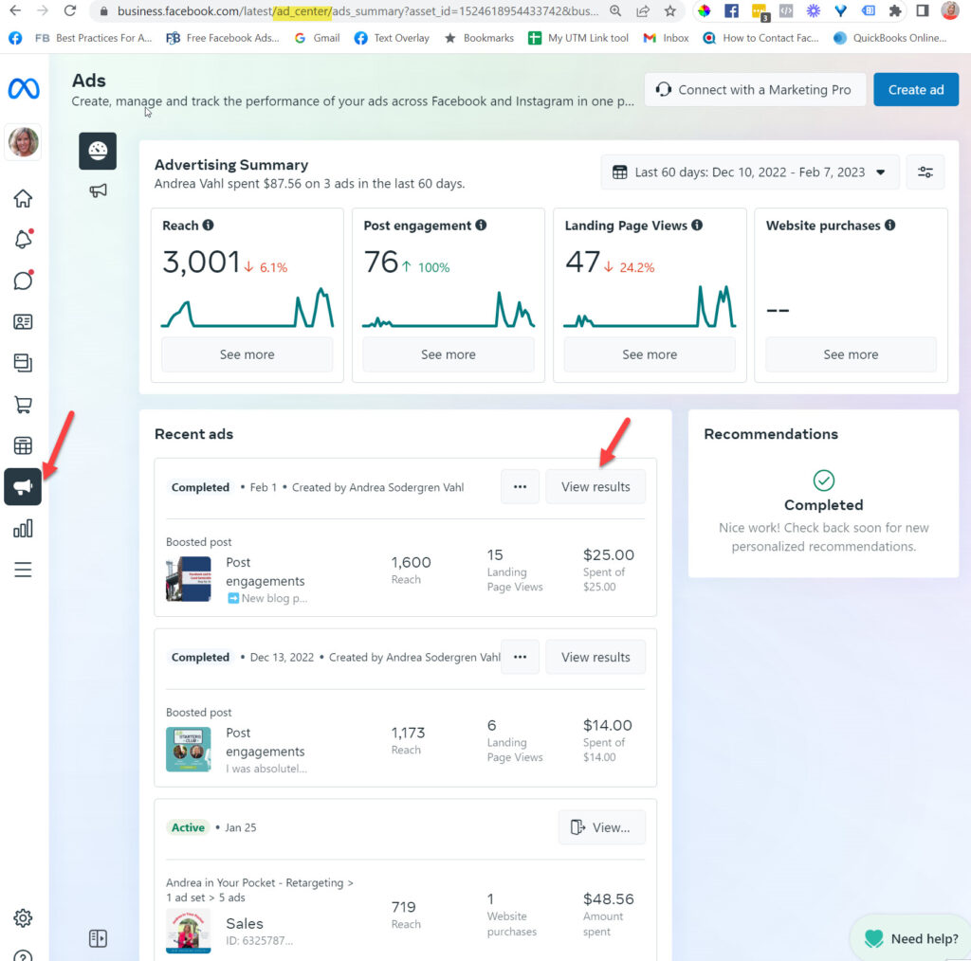Click the $48.56 Amount spent value
Image resolution: width=971 pixels, height=961 pixels.
[609, 898]
